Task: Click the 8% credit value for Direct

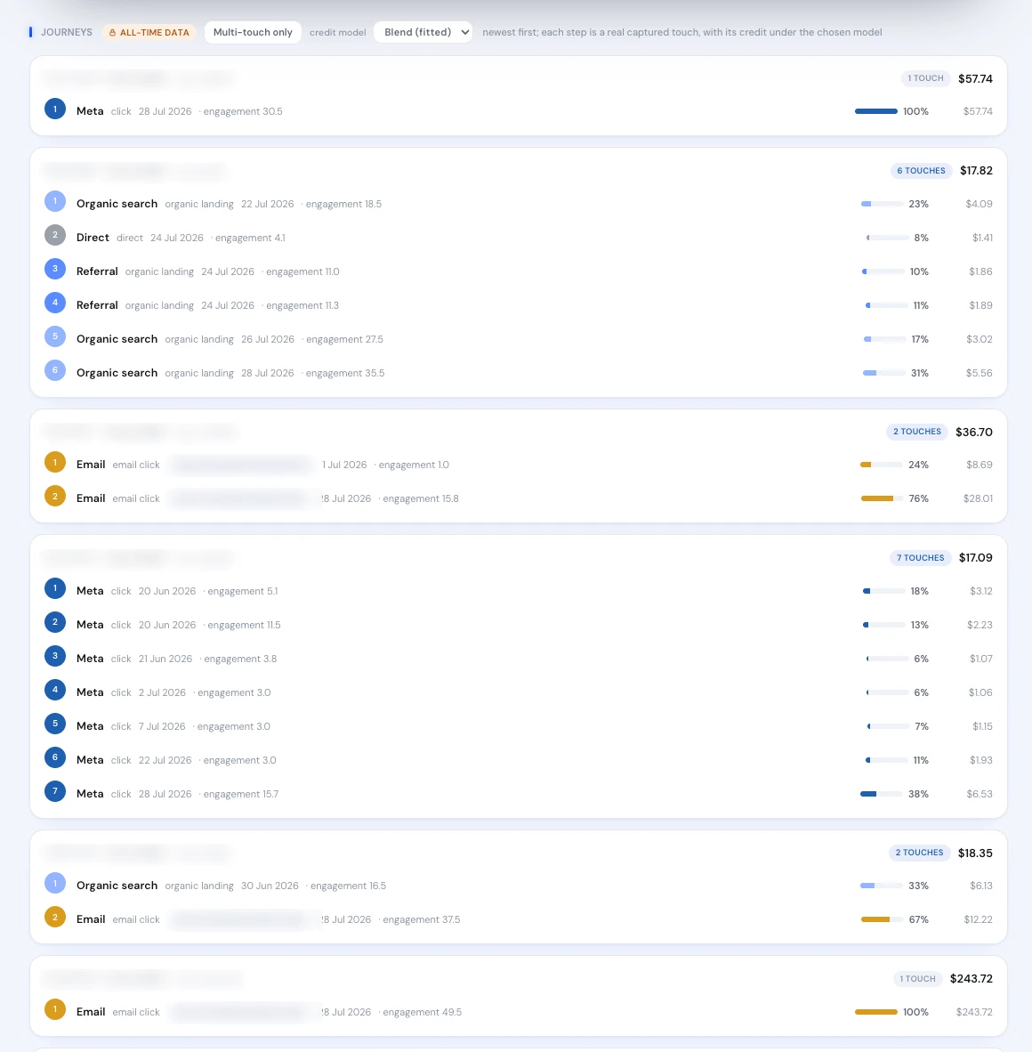Action: click(x=922, y=238)
